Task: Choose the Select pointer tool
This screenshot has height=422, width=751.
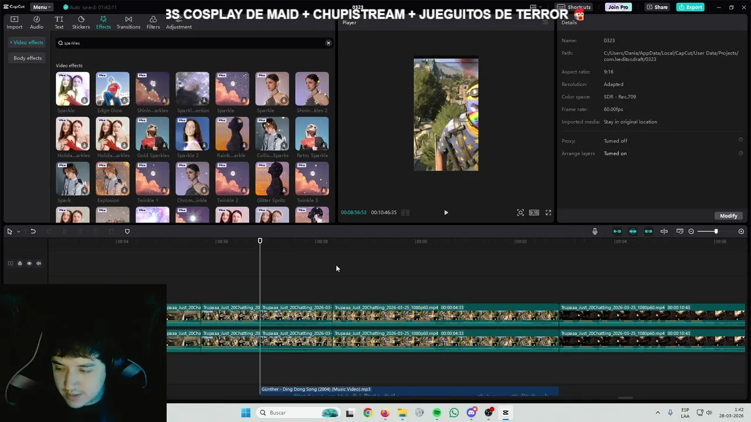Action: coord(9,232)
